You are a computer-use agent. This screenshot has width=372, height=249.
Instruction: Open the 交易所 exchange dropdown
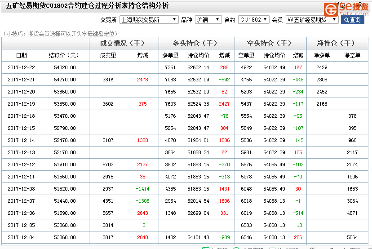pyautogui.click(x=149, y=20)
